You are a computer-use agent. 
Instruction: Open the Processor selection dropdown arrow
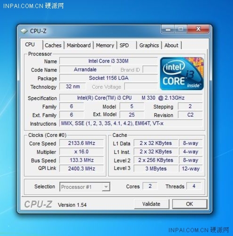pos(106,186)
